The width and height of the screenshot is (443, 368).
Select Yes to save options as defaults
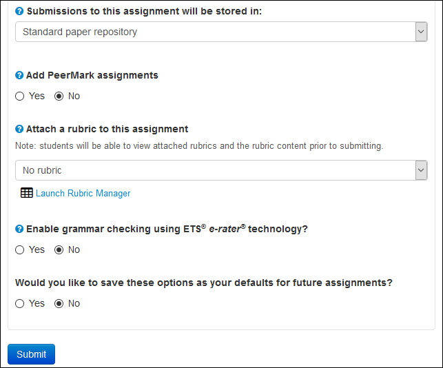pos(20,303)
